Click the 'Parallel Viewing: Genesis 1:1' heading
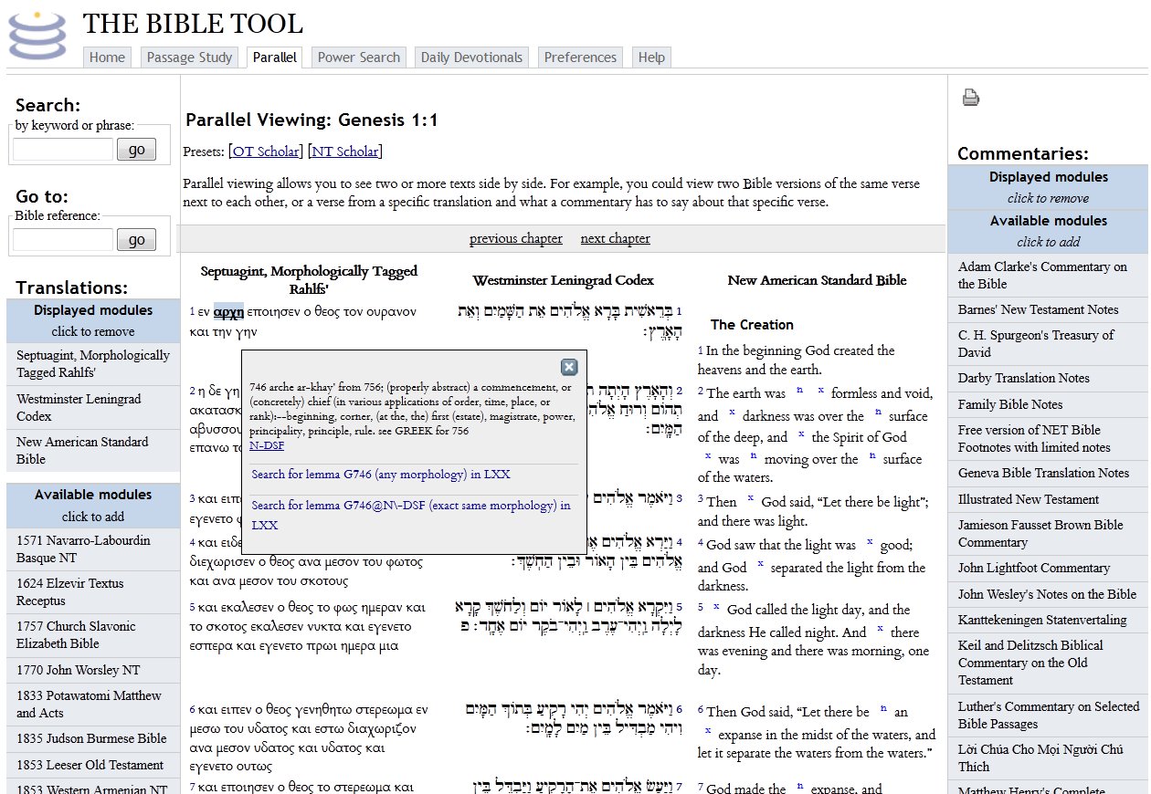 tap(312, 120)
